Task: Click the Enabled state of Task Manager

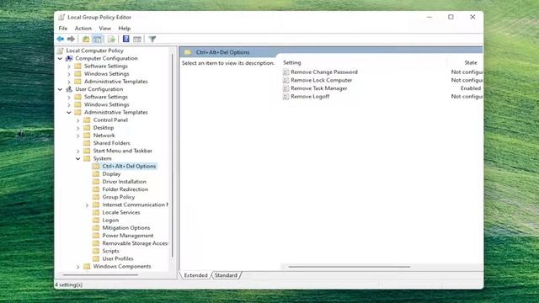Action: (471, 88)
